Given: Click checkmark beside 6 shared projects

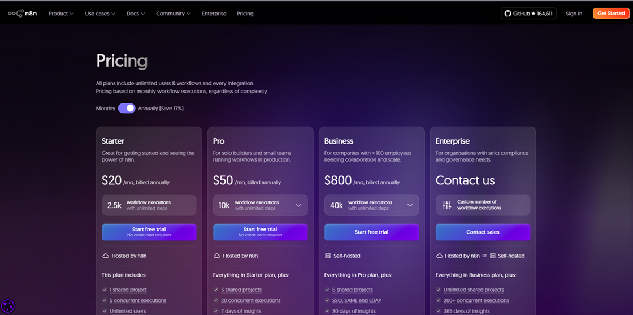Looking at the screenshot, I should (x=327, y=290).
